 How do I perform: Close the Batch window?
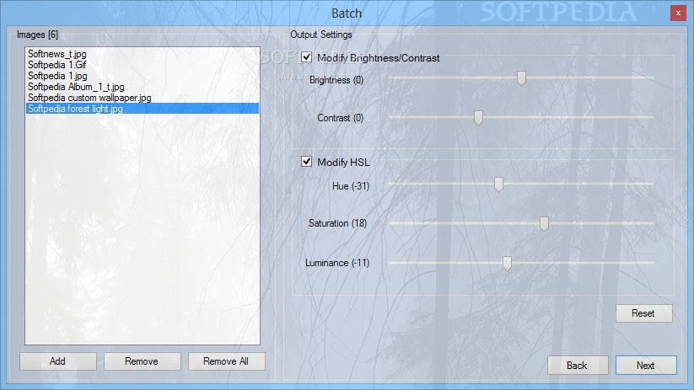tap(678, 13)
